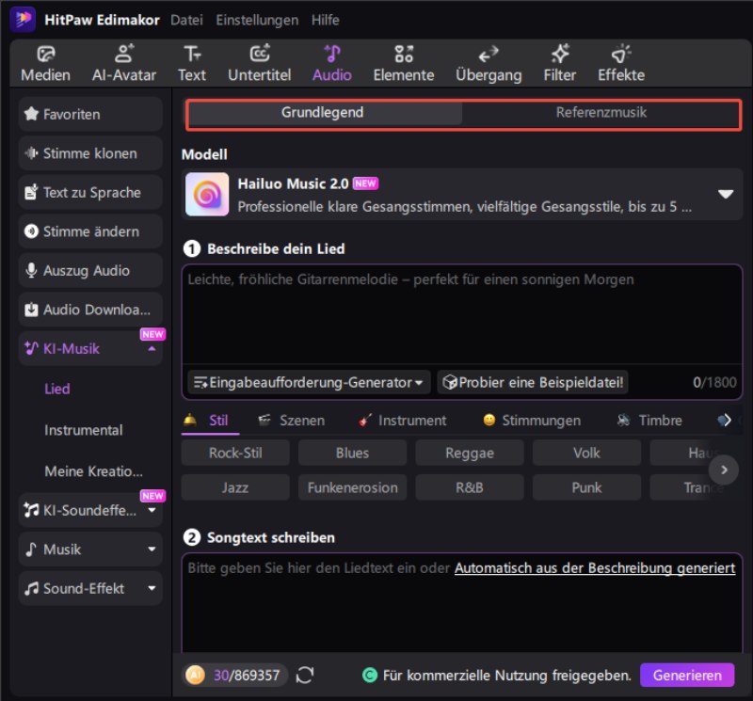
Task: Open the Medien panel
Action: tap(44, 63)
